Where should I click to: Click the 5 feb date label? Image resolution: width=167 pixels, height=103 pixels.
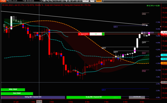71,102
